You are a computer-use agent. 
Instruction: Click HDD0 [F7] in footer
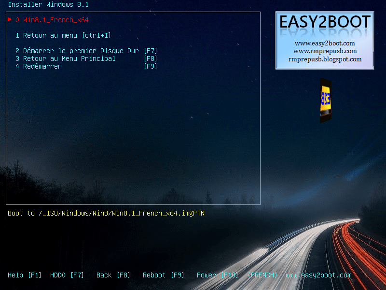tap(67, 275)
